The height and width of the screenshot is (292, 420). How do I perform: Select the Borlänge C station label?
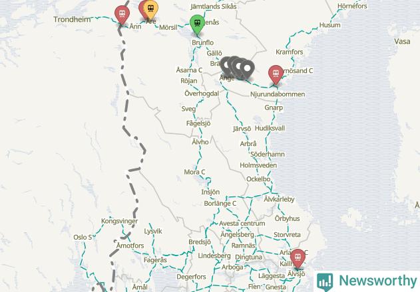click(220, 204)
